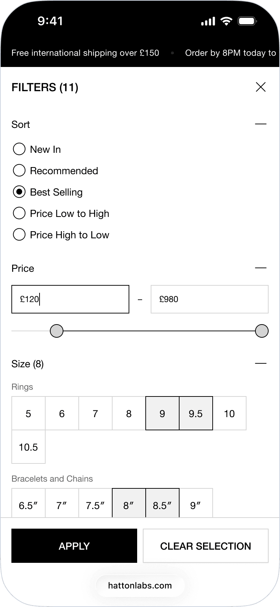Collapse the Price section
The height and width of the screenshot is (607, 280).
pyautogui.click(x=261, y=268)
